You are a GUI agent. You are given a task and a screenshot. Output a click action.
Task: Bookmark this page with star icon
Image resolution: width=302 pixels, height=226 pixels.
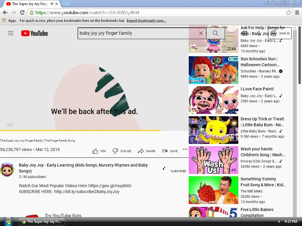[288, 12]
